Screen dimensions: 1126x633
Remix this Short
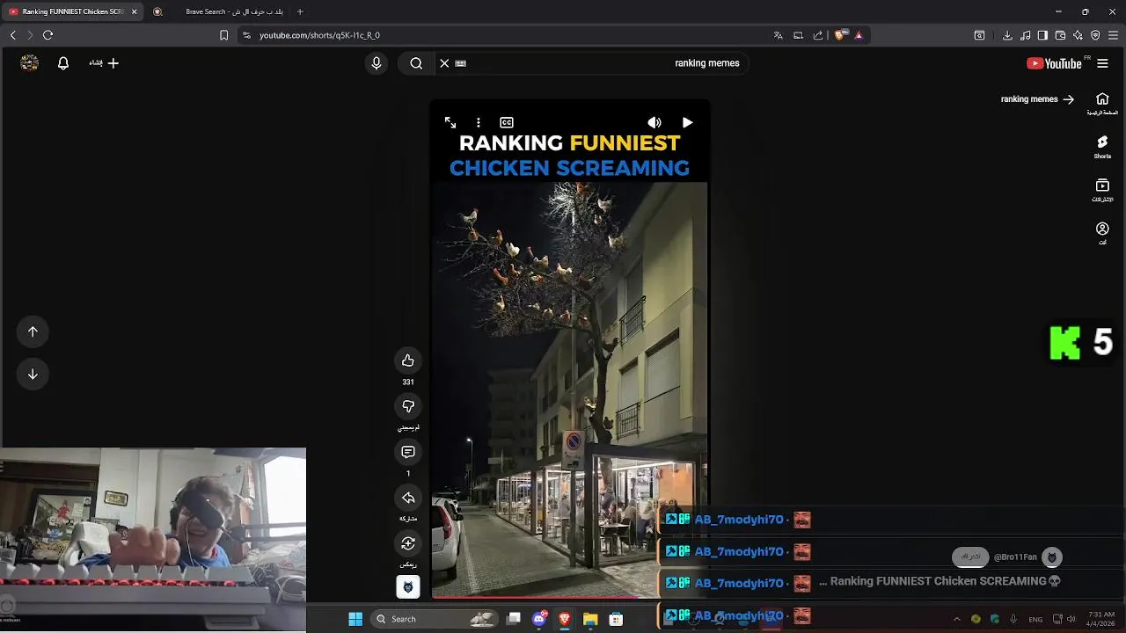408,543
